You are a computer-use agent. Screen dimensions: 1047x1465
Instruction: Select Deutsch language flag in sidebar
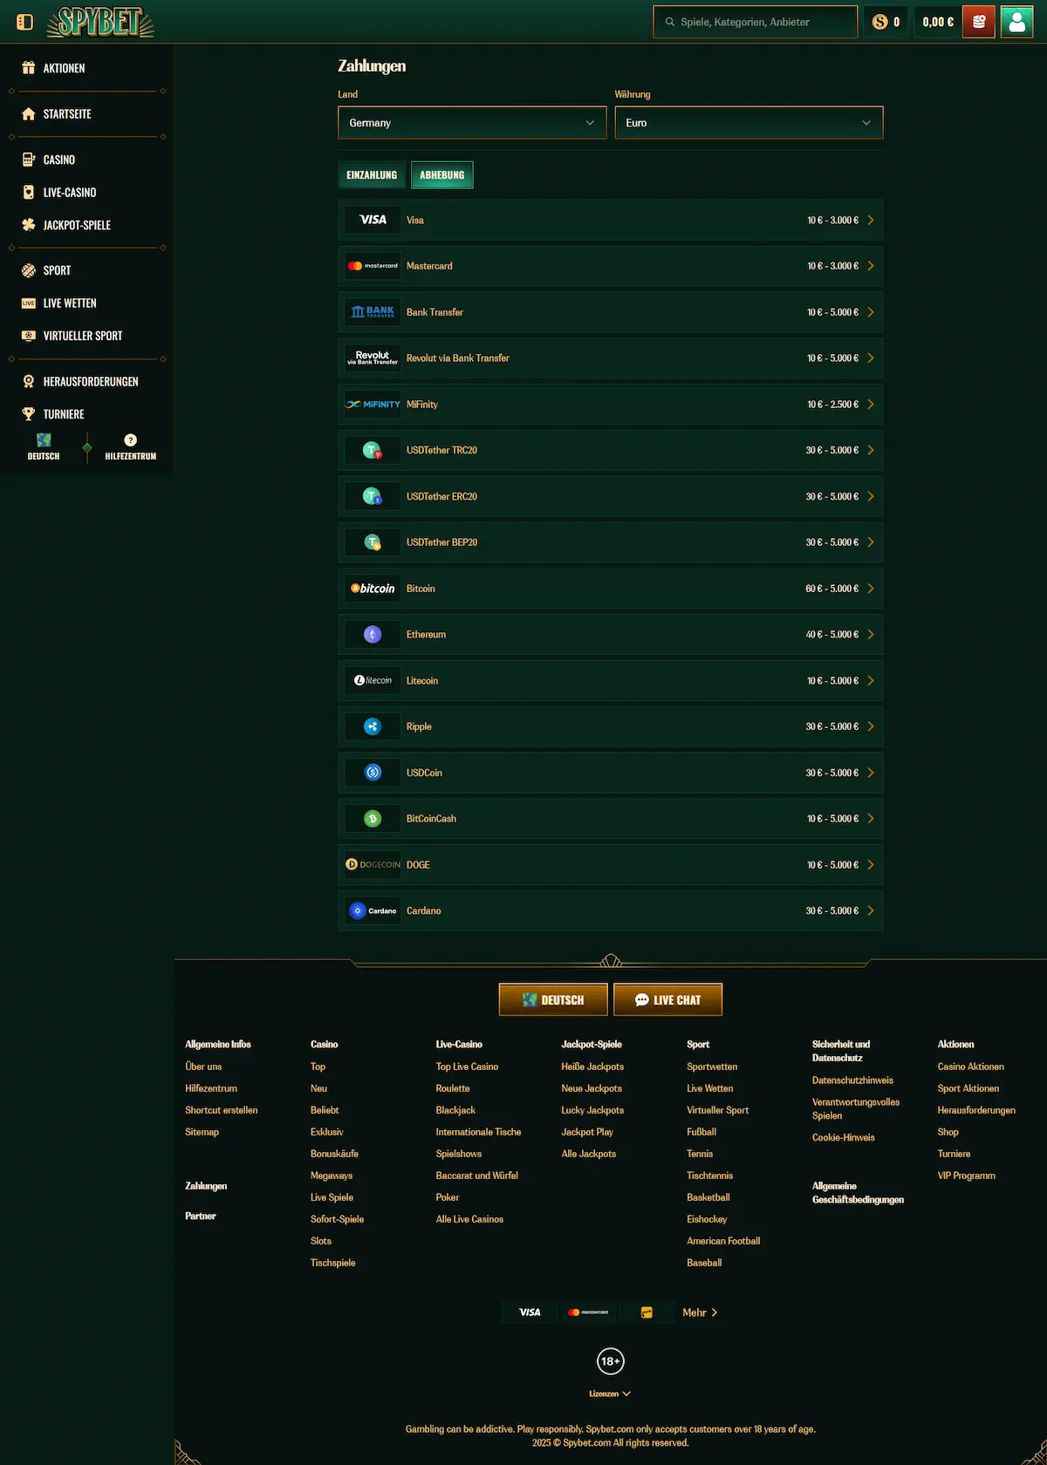(44, 440)
